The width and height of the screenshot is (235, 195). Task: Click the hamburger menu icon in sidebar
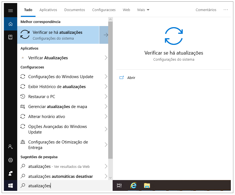click(11, 11)
